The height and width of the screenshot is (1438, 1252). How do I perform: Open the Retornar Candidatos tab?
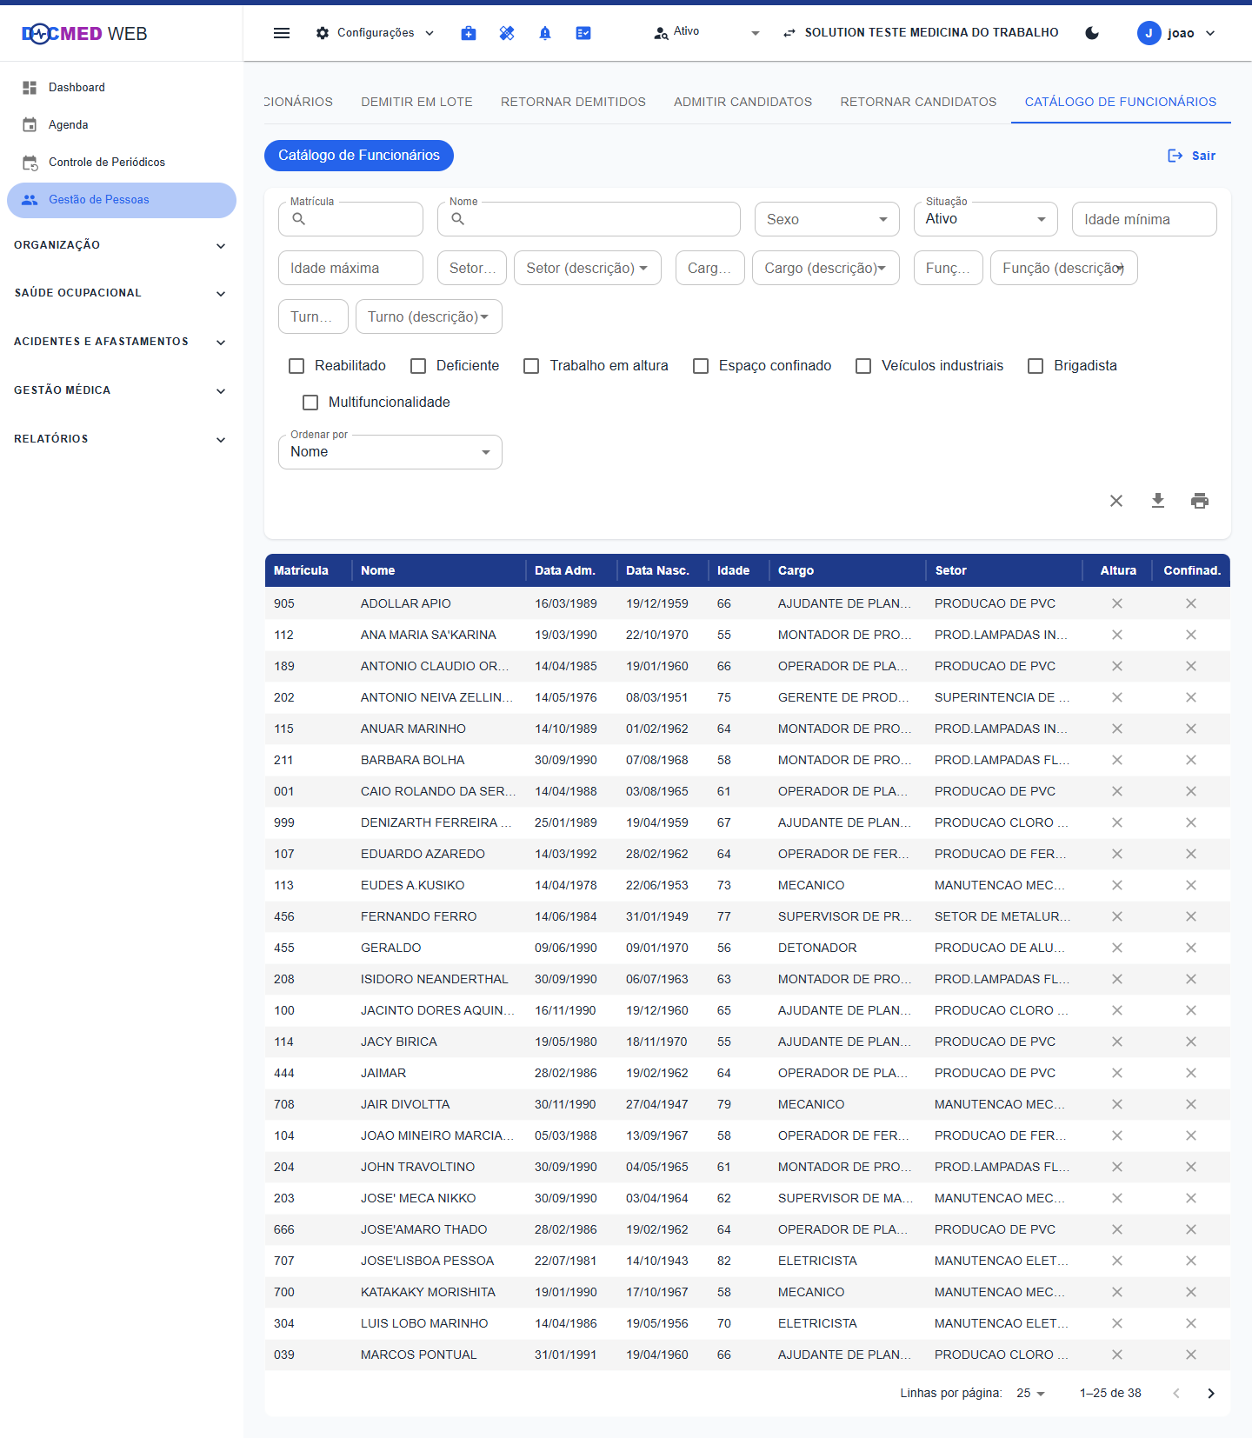point(919,102)
